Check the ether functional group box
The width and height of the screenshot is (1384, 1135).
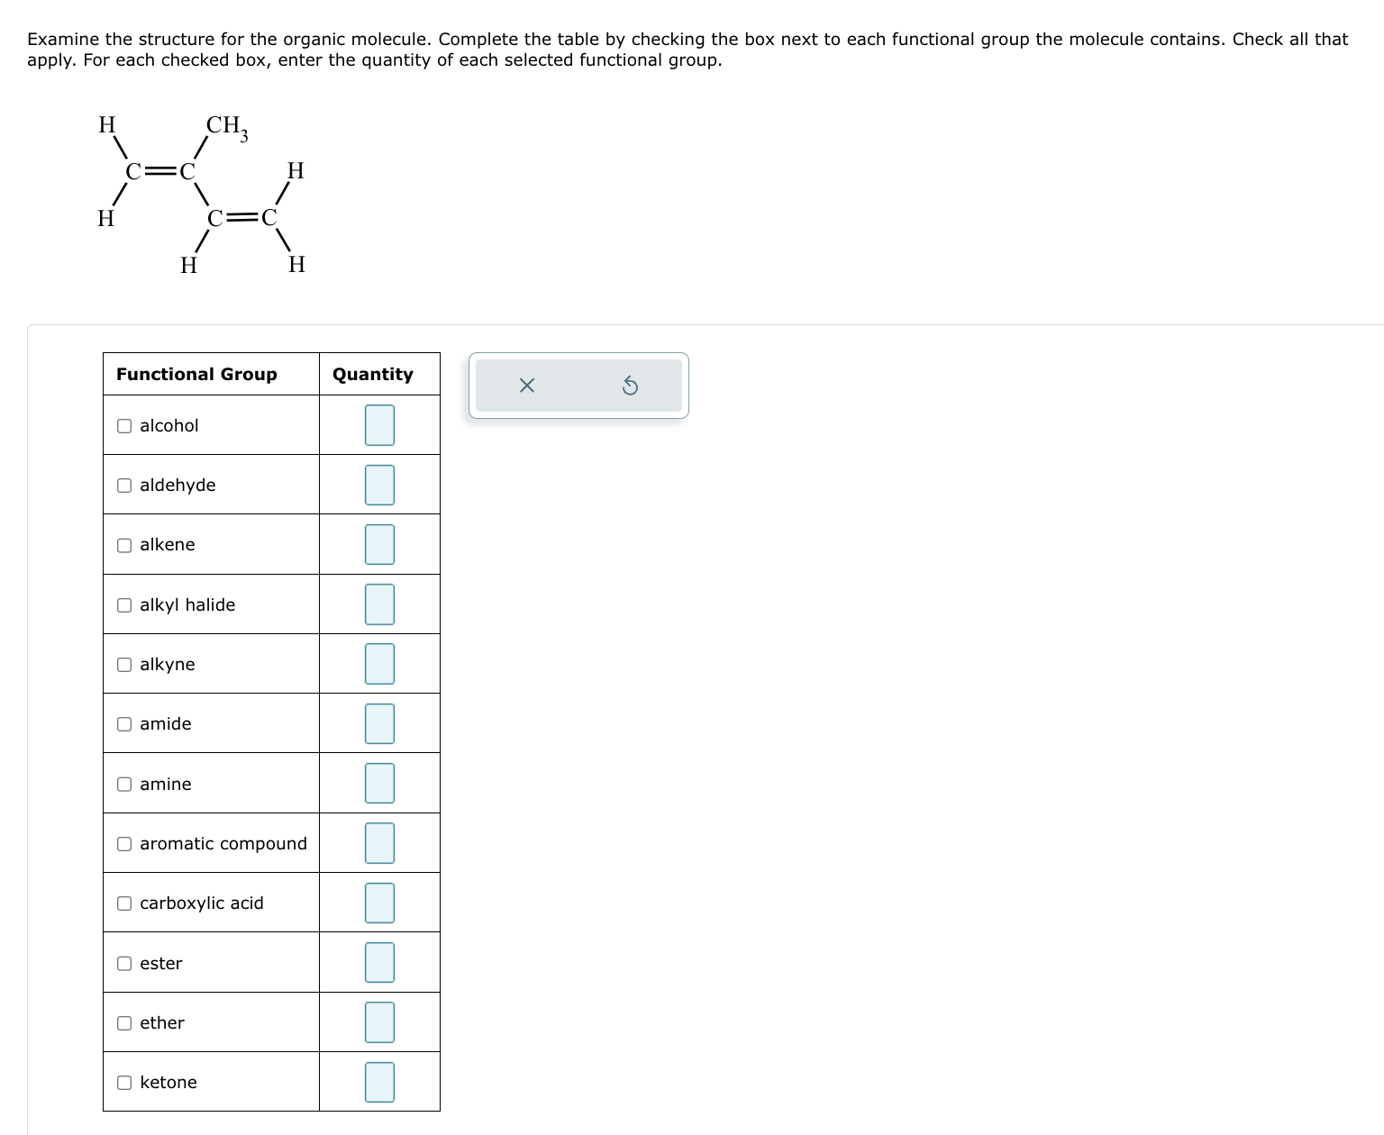point(124,1022)
